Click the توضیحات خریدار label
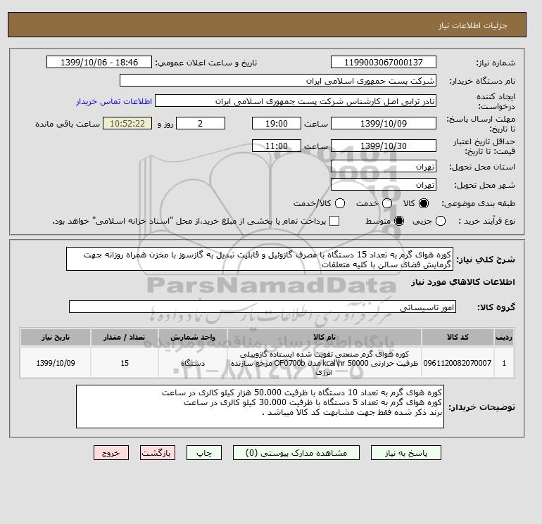The image size is (542, 524). click(481, 407)
